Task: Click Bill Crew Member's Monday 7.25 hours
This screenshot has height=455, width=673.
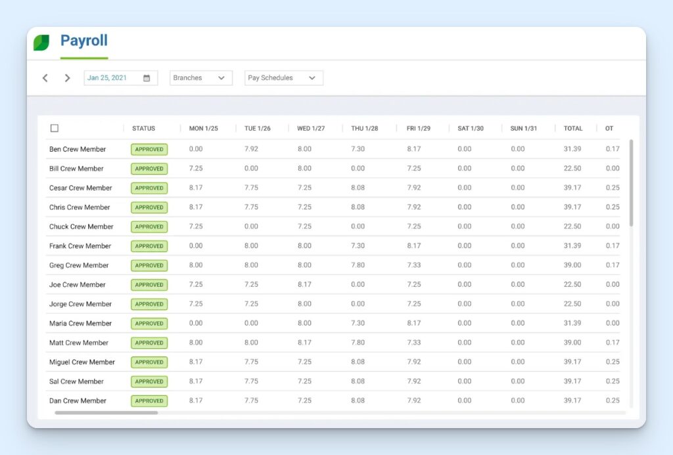Action: 196,168
